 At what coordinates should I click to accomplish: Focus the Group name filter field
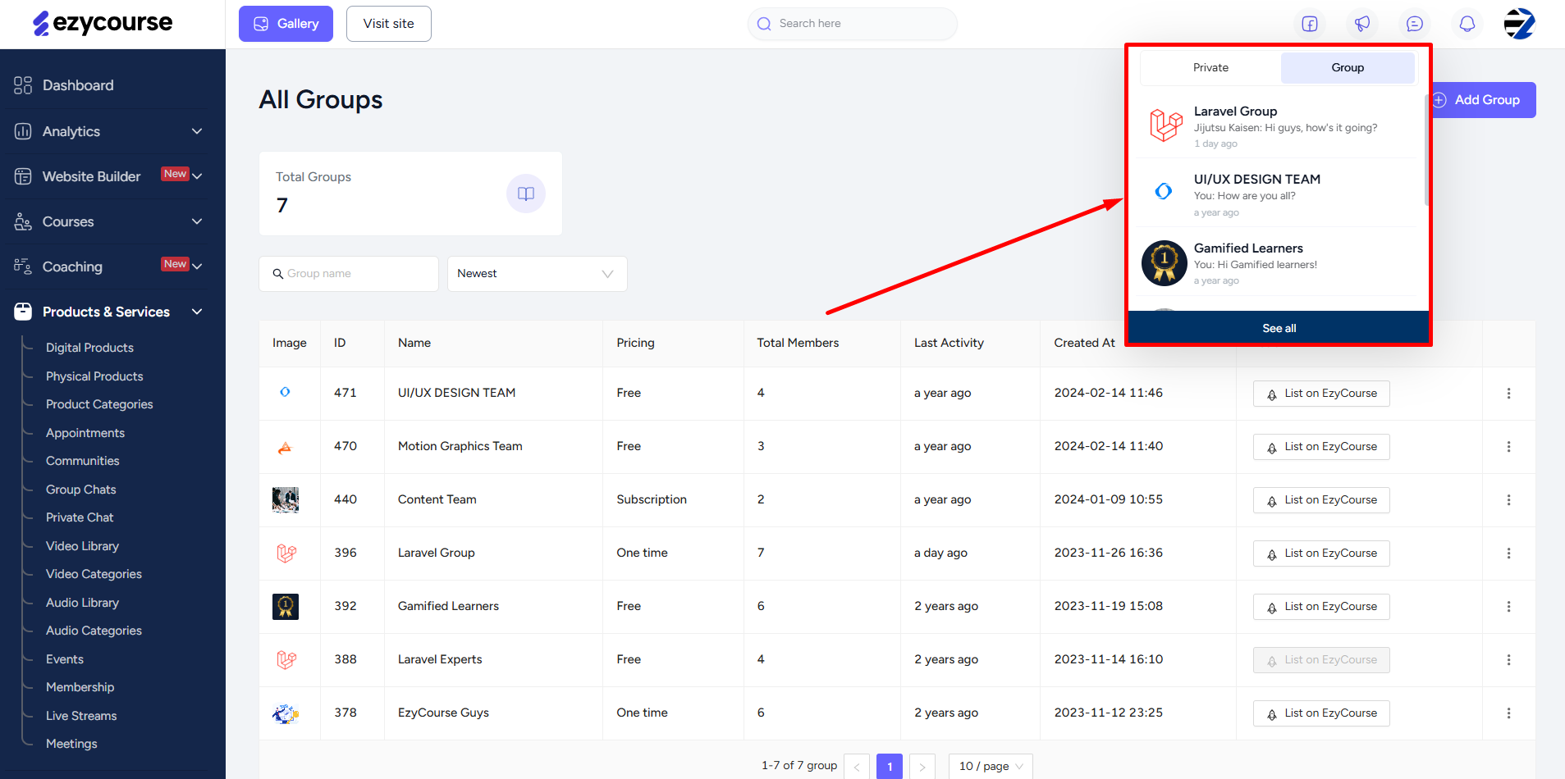349,274
